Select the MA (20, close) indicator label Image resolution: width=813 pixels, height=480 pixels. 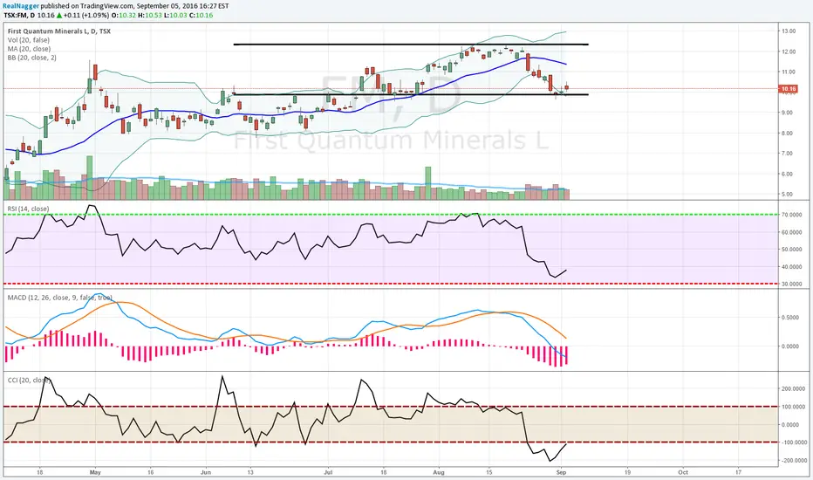pyautogui.click(x=29, y=49)
